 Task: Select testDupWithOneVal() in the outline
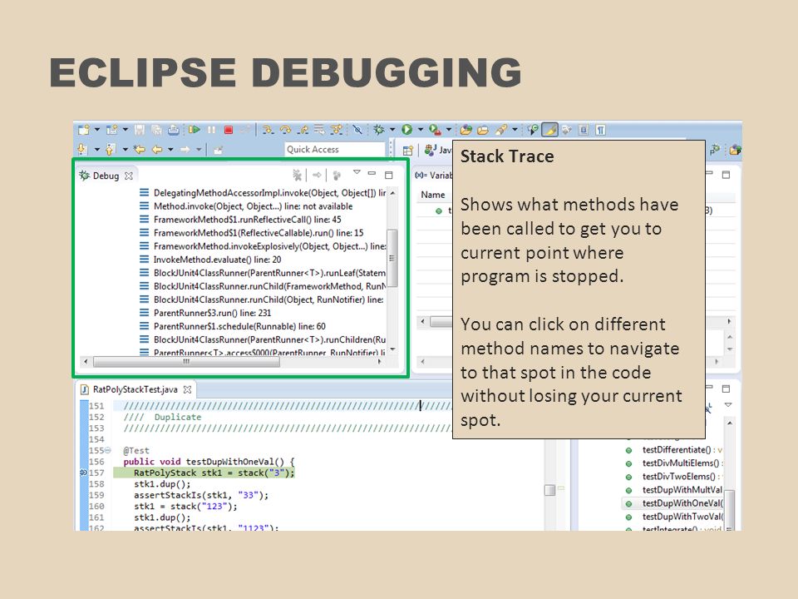673,503
